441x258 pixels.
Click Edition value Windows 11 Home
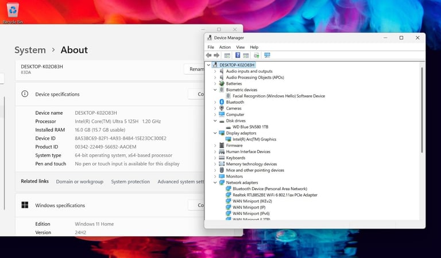[x=94, y=224]
